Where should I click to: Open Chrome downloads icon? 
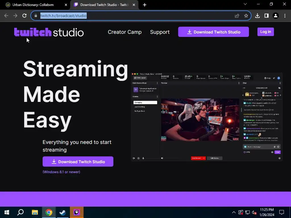click(257, 16)
